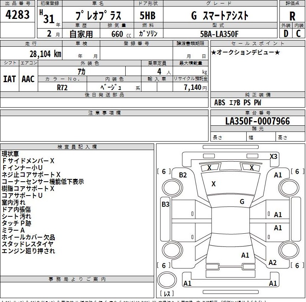The width and height of the screenshot is (306, 302).
Task: Click the lot number 4283
Action: point(17,14)
